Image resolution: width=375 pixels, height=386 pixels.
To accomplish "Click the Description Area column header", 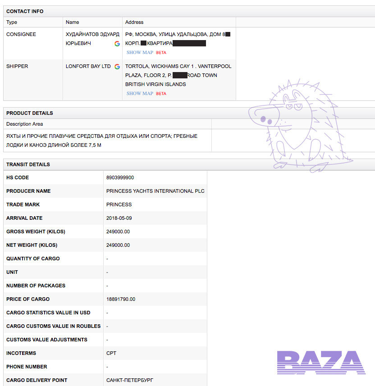I will point(25,124).
